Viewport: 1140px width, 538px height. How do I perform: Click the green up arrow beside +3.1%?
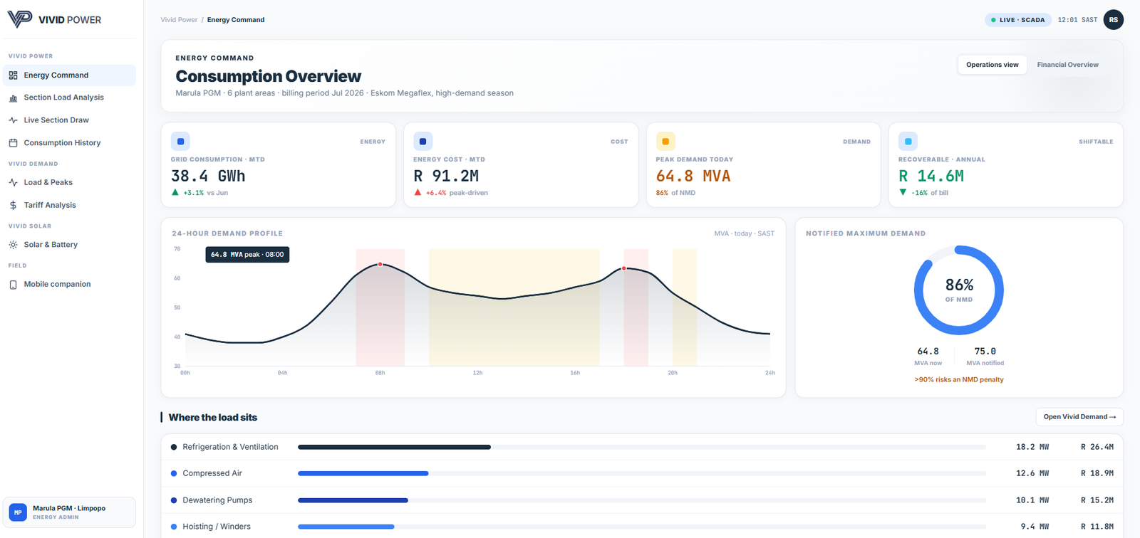[175, 192]
